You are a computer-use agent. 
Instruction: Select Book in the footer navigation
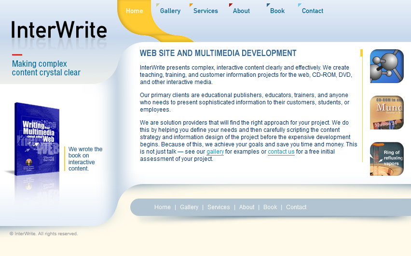coord(270,207)
